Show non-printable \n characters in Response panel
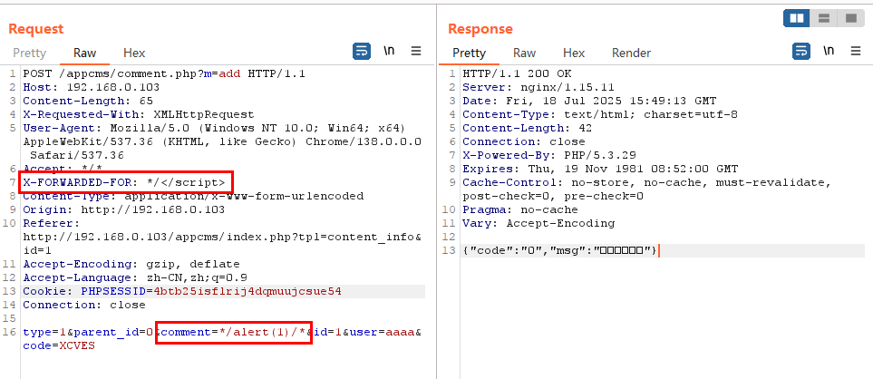This screenshot has width=873, height=379. (829, 51)
